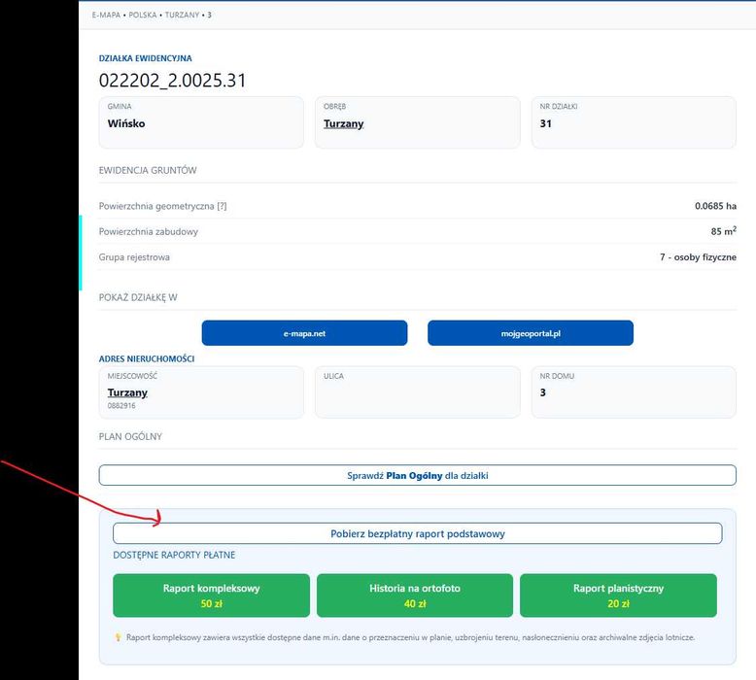This screenshot has width=756, height=680.
Task: Open the Turzany obręb link
Action: 343,123
